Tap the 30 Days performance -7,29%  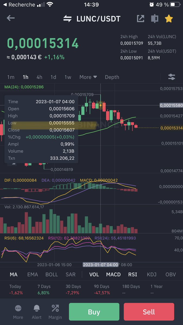(72, 293)
